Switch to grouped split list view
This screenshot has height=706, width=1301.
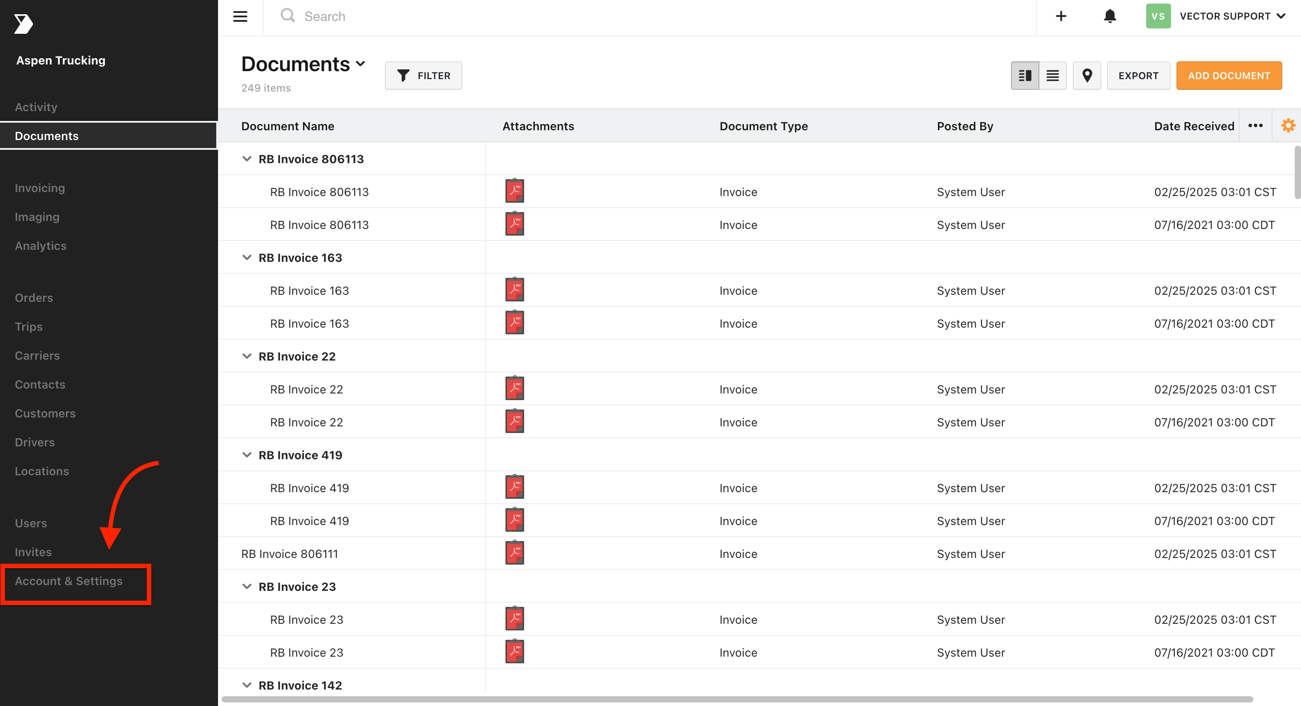pos(1025,76)
